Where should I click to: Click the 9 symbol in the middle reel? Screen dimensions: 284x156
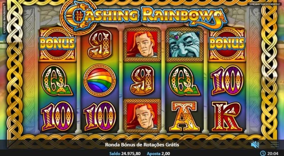142,80
